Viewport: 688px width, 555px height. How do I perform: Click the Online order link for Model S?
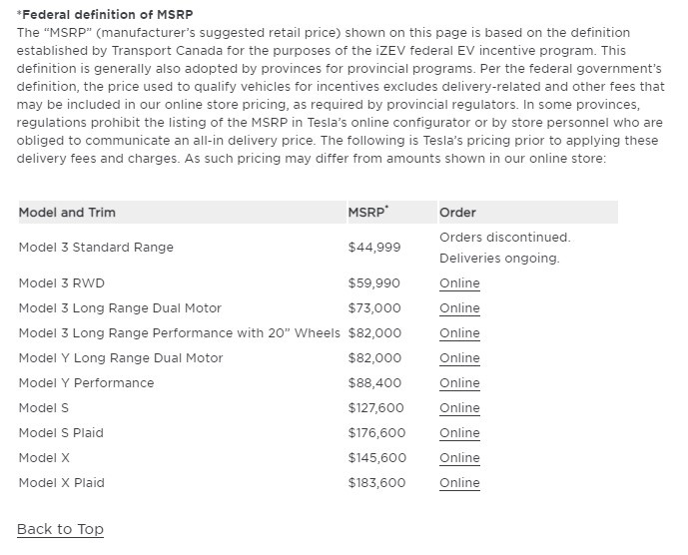459,408
